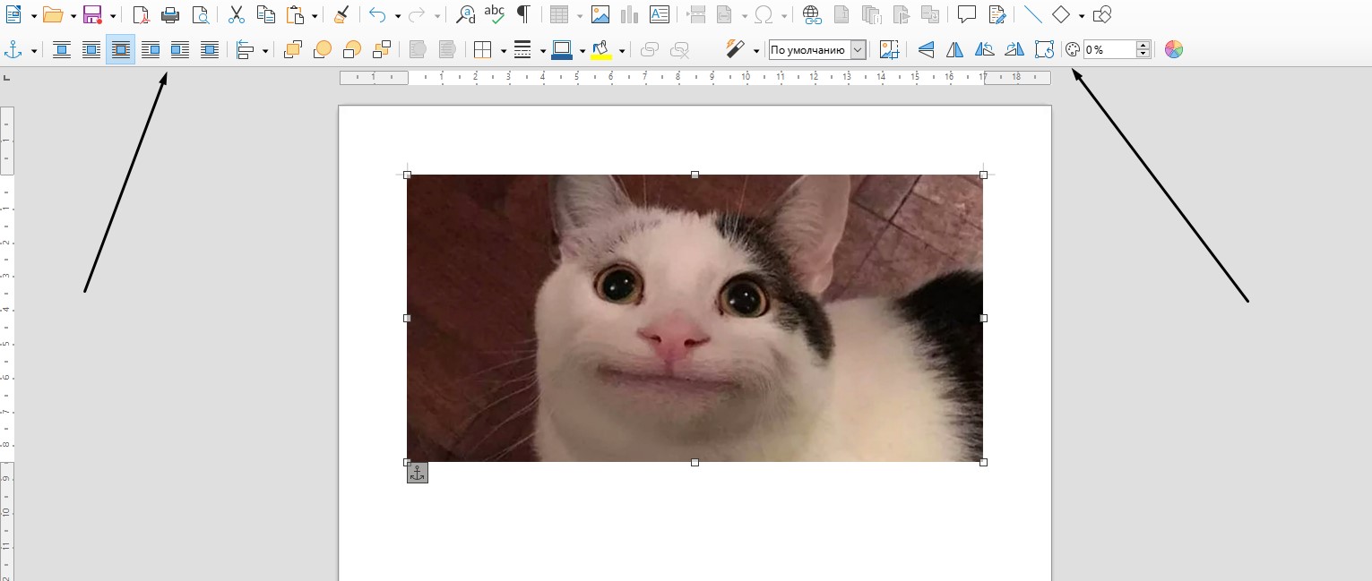Screen dimensions: 1372x581
Task: Click the Print button
Action: (x=170, y=14)
